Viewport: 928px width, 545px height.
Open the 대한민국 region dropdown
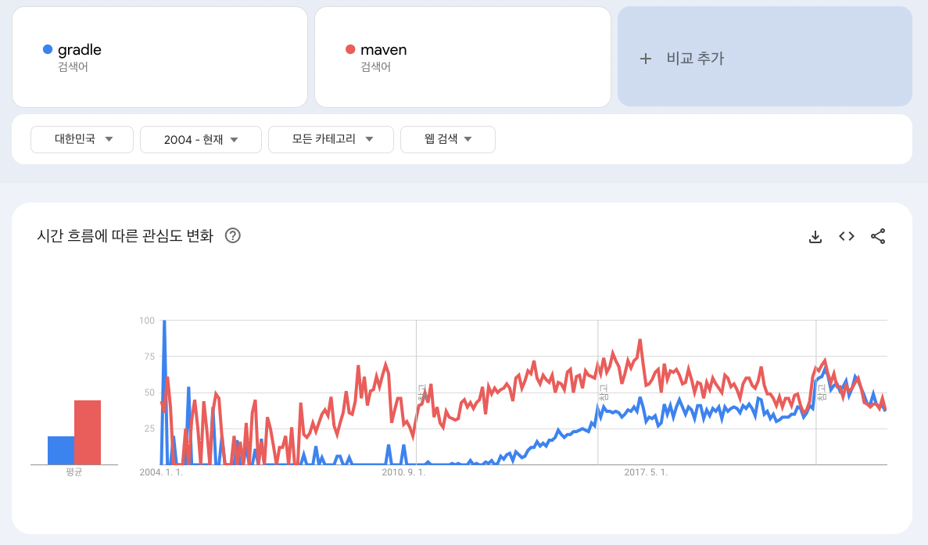coord(81,139)
